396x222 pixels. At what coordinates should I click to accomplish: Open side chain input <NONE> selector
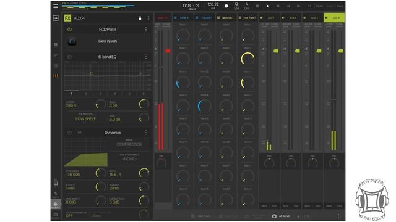129,159
